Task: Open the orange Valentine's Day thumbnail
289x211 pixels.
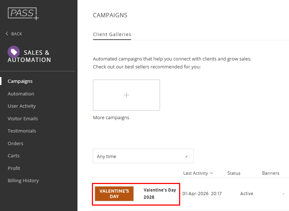Action: tap(114, 194)
